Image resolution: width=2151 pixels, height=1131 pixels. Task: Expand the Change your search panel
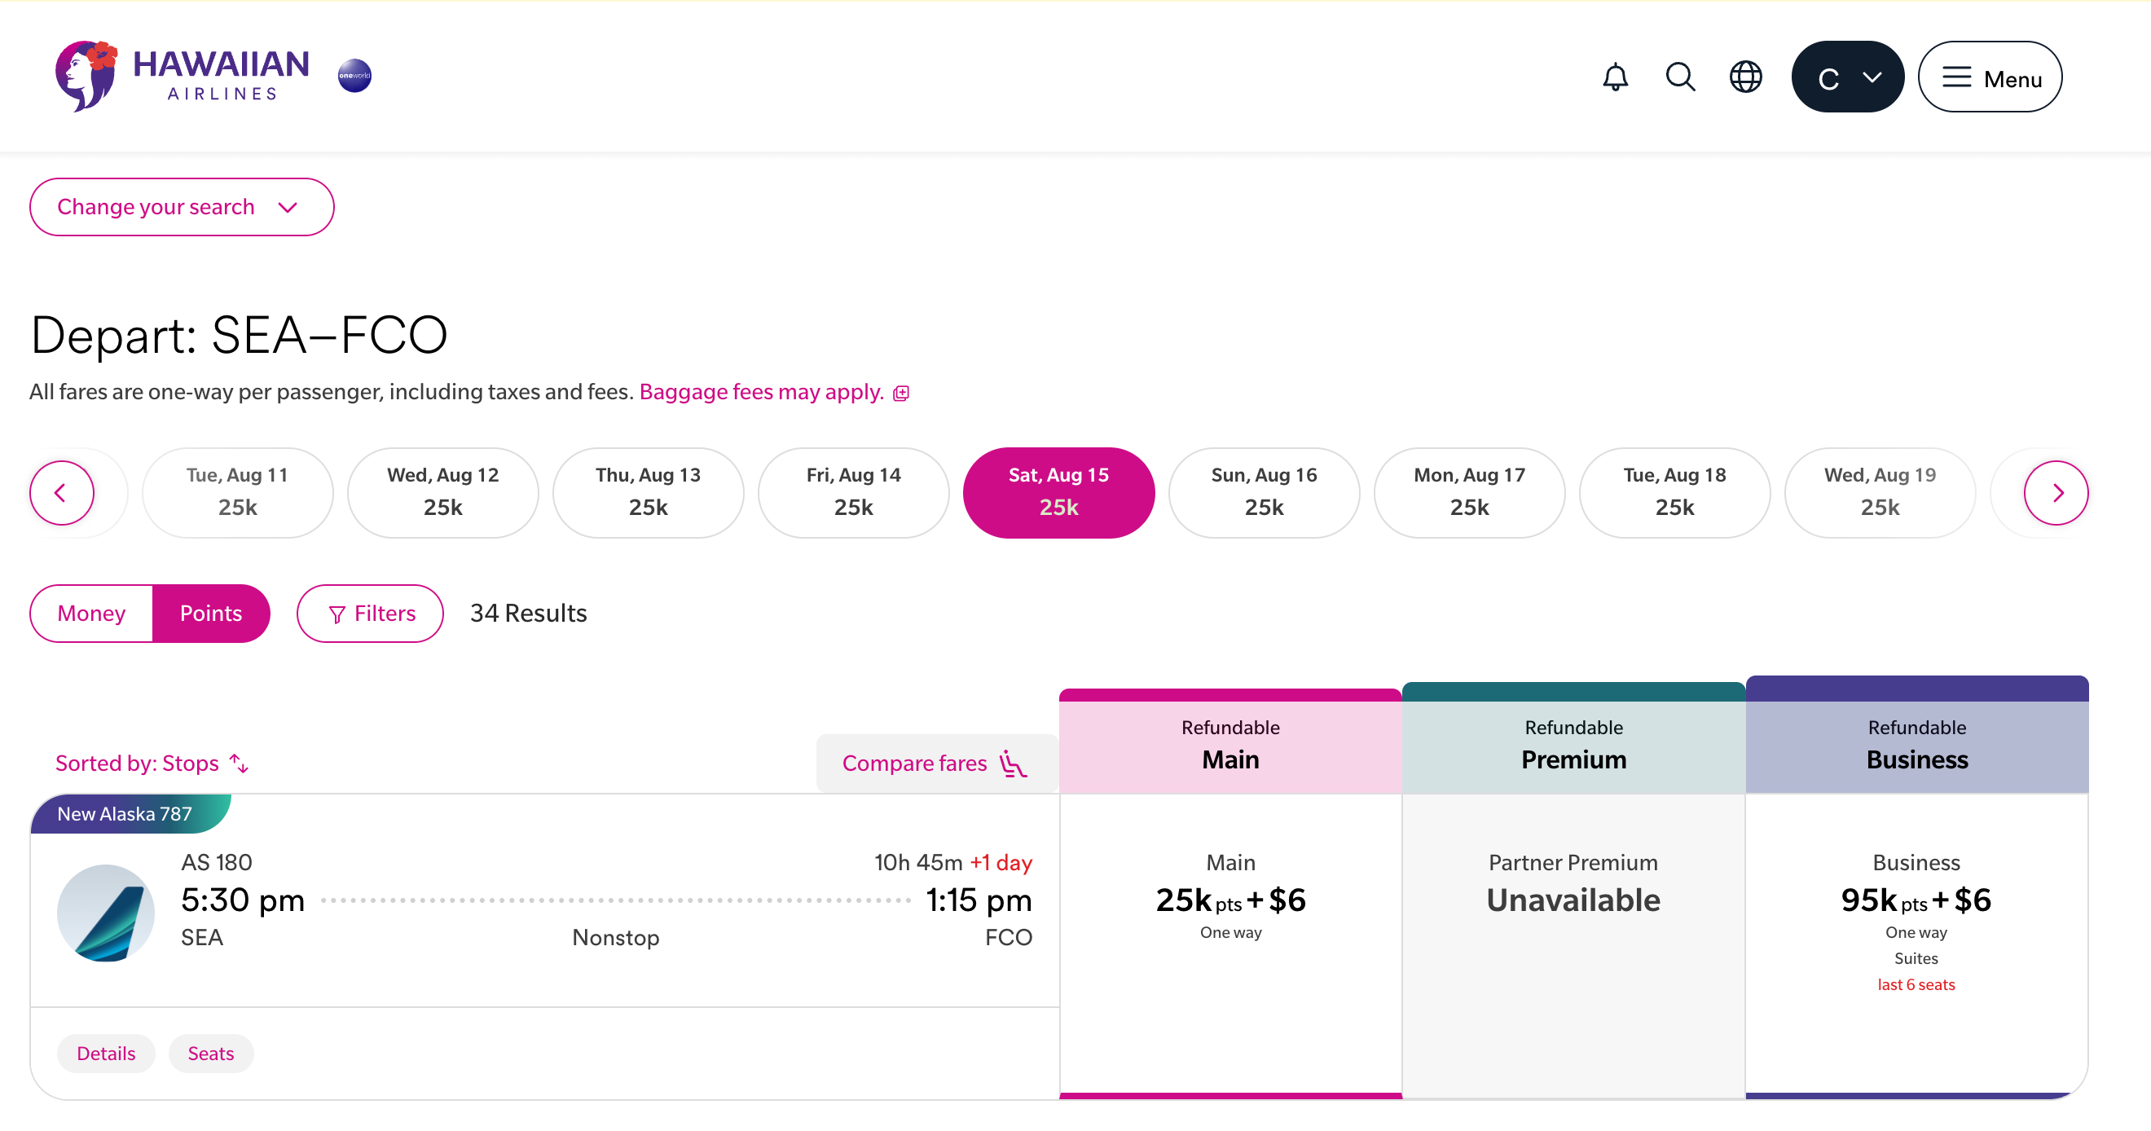pyautogui.click(x=182, y=207)
